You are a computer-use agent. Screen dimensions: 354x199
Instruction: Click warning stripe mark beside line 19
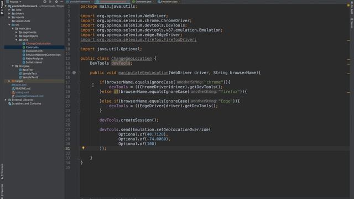[x=348, y=92]
